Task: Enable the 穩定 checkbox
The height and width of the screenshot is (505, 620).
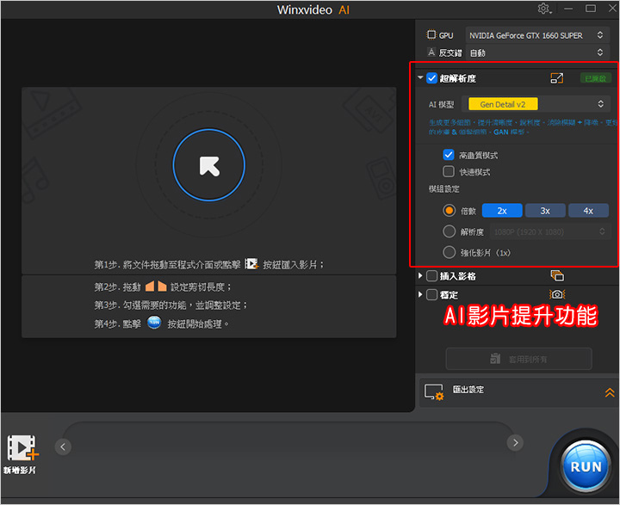Action: [431, 295]
